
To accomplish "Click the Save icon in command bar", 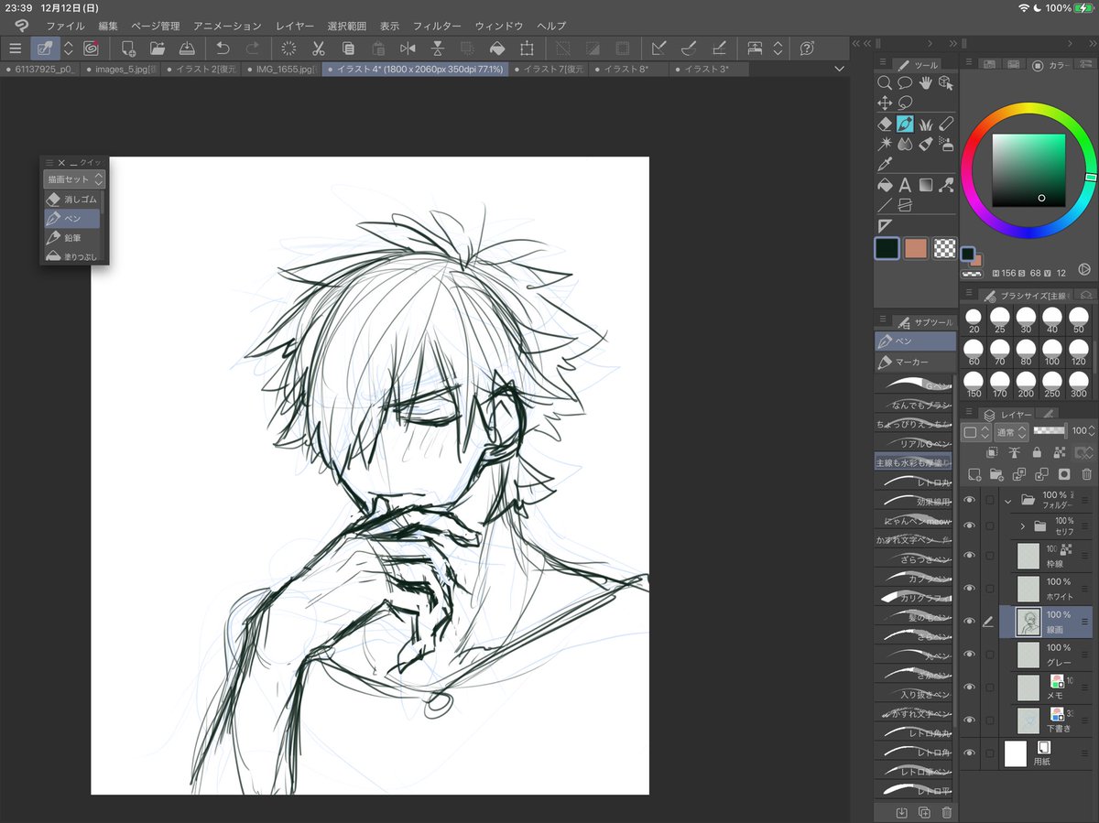I will tap(187, 49).
